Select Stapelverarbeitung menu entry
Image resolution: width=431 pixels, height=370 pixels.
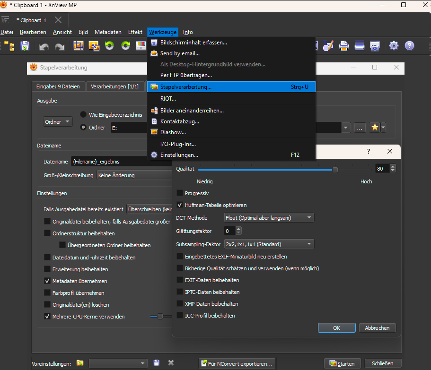click(x=231, y=87)
